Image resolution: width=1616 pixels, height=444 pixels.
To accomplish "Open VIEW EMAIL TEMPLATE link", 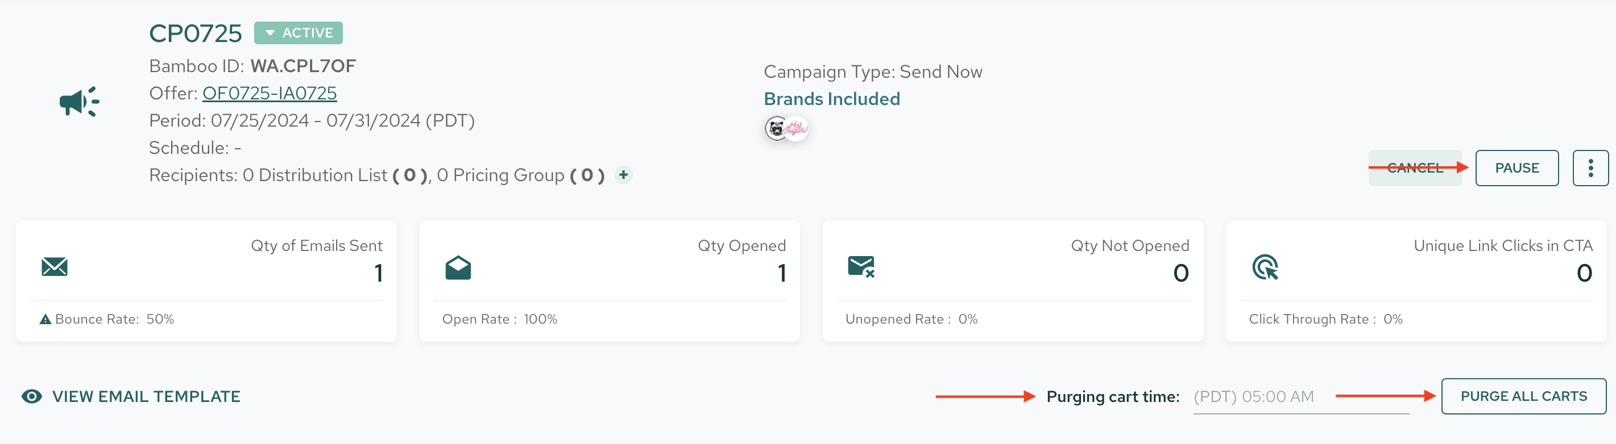I will coord(146,396).
